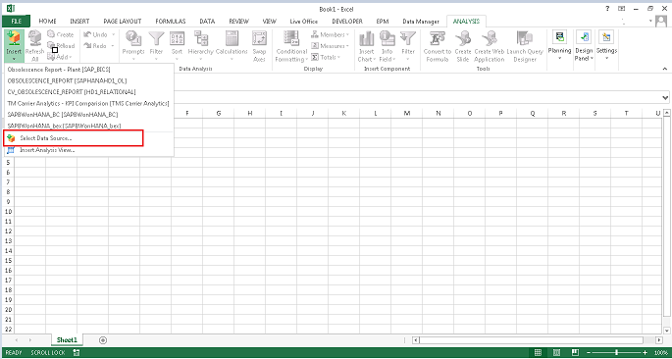Select TM Carrier Analytics - KPI Comparision entry
The width and height of the screenshot is (672, 359).
[88, 103]
